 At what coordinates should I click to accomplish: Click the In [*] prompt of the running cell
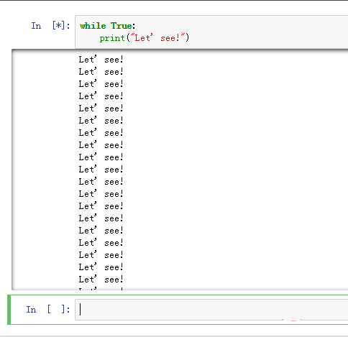pos(50,25)
